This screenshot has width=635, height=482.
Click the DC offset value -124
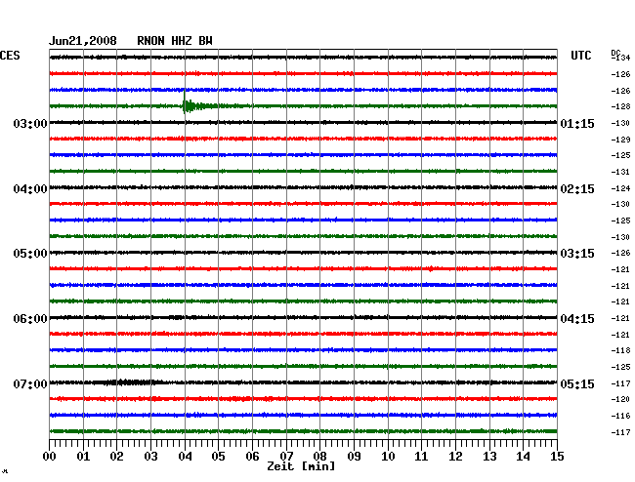(x=620, y=188)
